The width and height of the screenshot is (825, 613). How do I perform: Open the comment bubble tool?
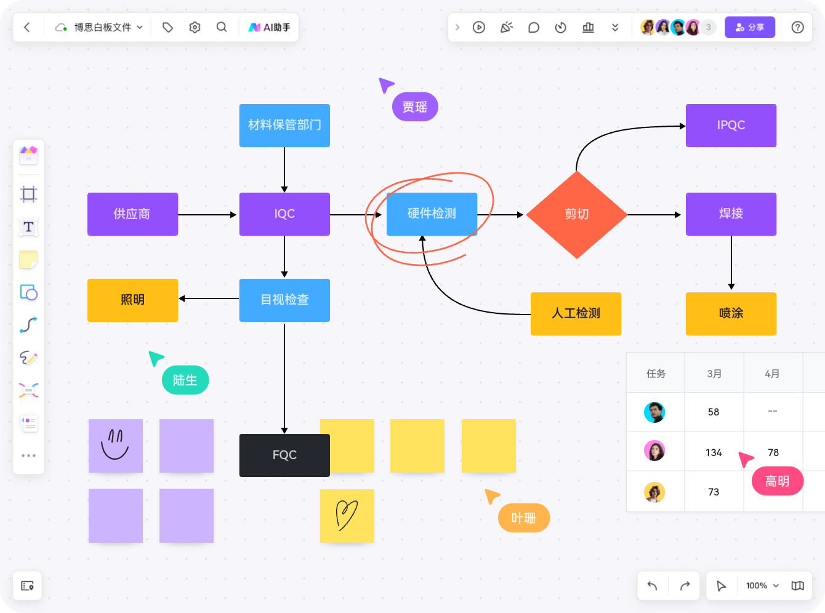click(534, 27)
